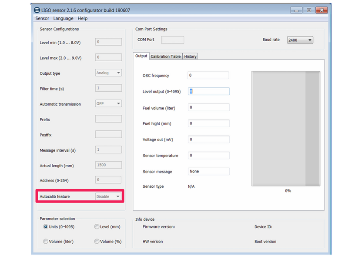348x259 pixels.
Task: Click the OSC frequency field
Action: pos(208,75)
